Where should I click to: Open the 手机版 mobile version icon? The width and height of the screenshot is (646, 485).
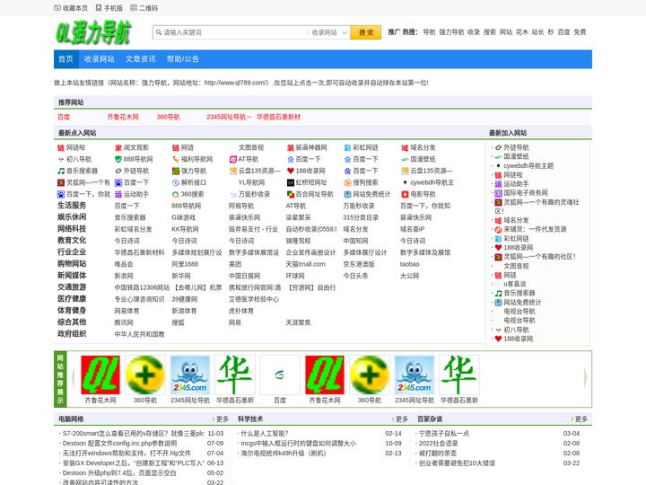(x=99, y=8)
